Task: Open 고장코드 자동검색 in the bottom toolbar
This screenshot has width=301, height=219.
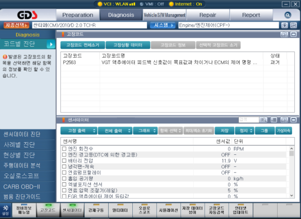Action: pyautogui.click(x=217, y=210)
